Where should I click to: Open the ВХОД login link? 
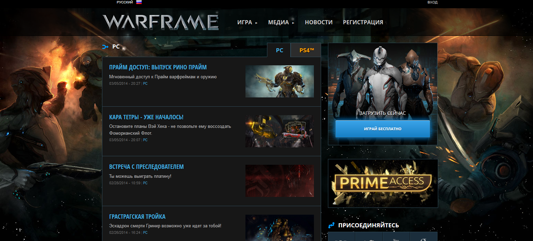pos(432,2)
